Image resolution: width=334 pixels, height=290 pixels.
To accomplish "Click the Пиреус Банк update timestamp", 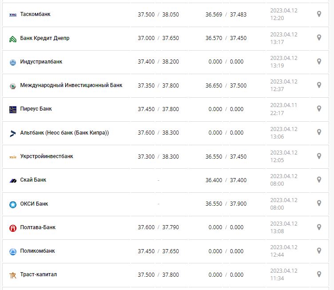I will (283, 109).
